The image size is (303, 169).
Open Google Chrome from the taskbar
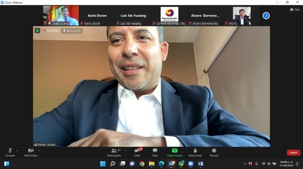tap(142, 164)
